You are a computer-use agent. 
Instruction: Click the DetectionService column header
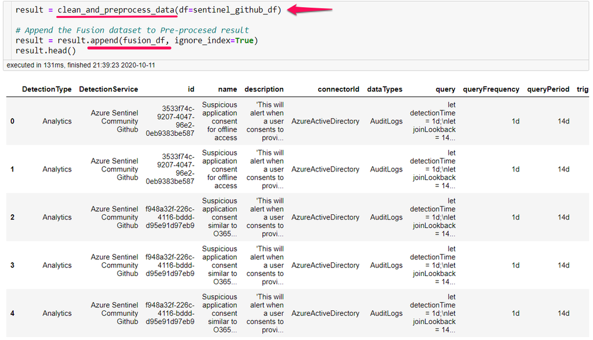109,89
